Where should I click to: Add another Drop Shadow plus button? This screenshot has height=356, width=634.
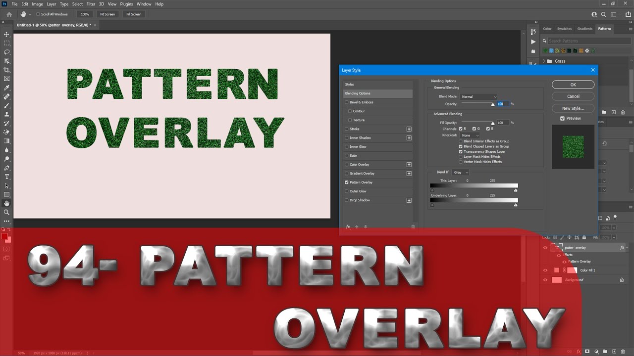click(409, 200)
